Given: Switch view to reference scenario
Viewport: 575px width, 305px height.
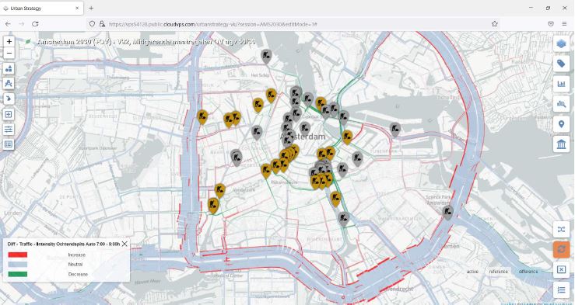Looking at the screenshot, I should point(498,272).
